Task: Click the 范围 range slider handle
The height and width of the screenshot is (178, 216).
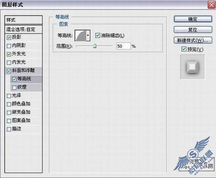Action: click(x=95, y=46)
